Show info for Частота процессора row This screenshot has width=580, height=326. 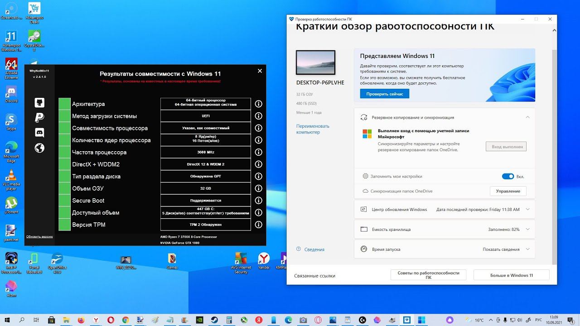pos(259,152)
